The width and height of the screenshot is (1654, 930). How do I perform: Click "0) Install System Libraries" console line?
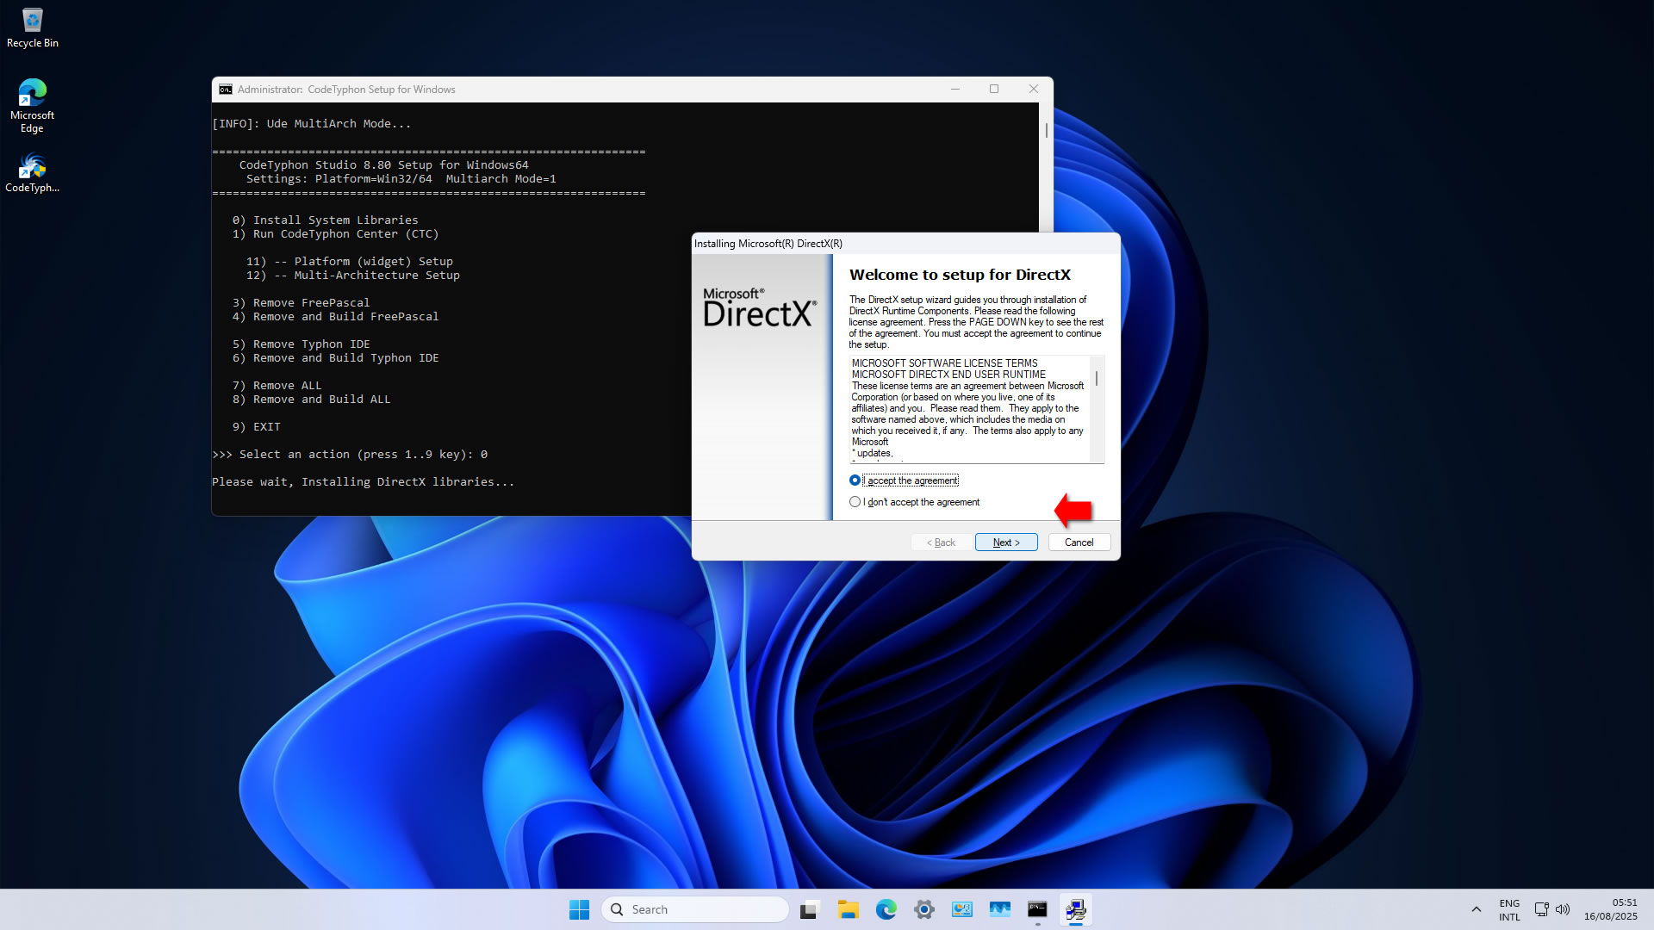[x=325, y=220]
